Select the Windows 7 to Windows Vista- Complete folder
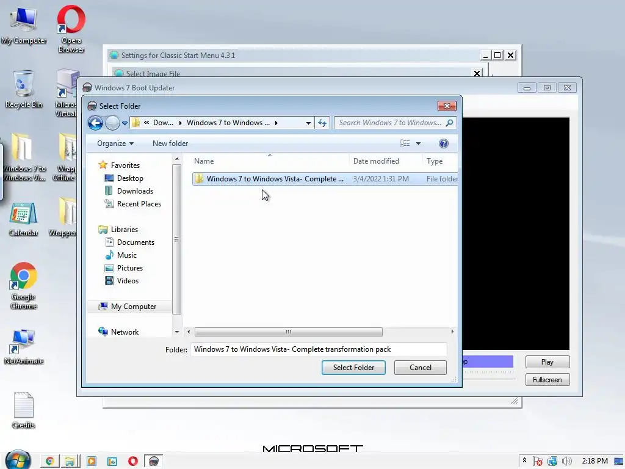This screenshot has width=625, height=469. (x=325, y=179)
